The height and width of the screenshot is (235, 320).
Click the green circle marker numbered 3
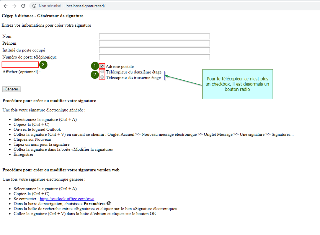tap(43, 64)
